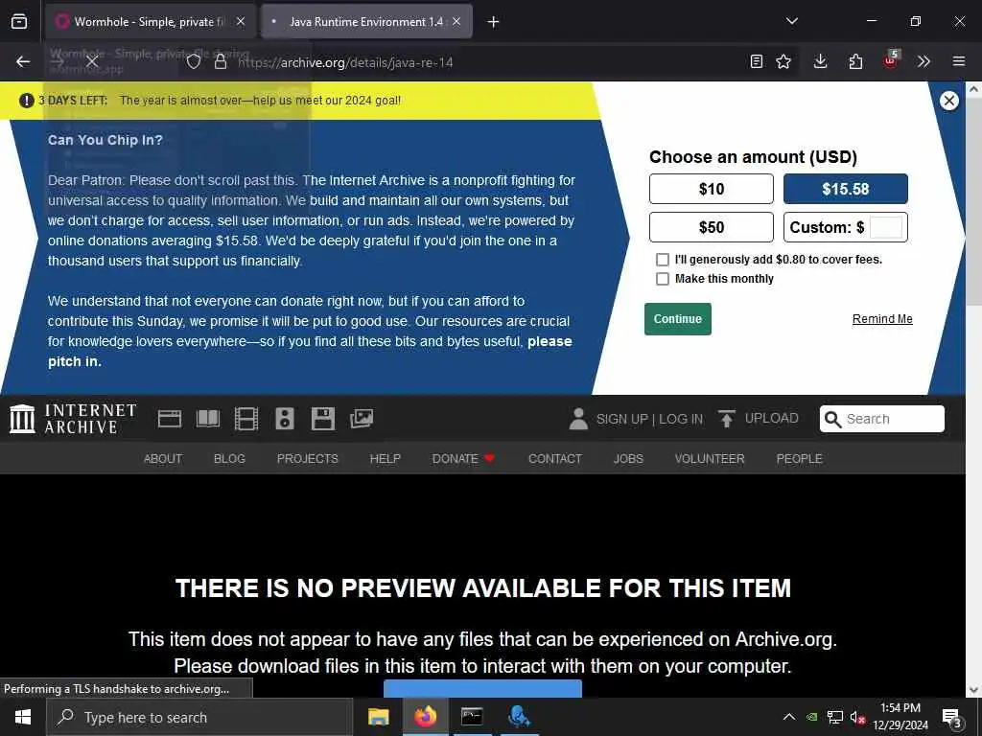Image resolution: width=982 pixels, height=736 pixels.
Task: Open a new browser tab
Action: pyautogui.click(x=494, y=22)
